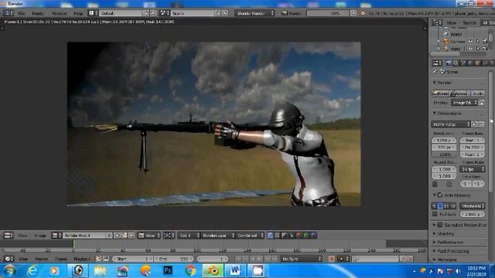Open the File menu in the Blender header
The height and width of the screenshot is (278, 495).
(21, 13)
